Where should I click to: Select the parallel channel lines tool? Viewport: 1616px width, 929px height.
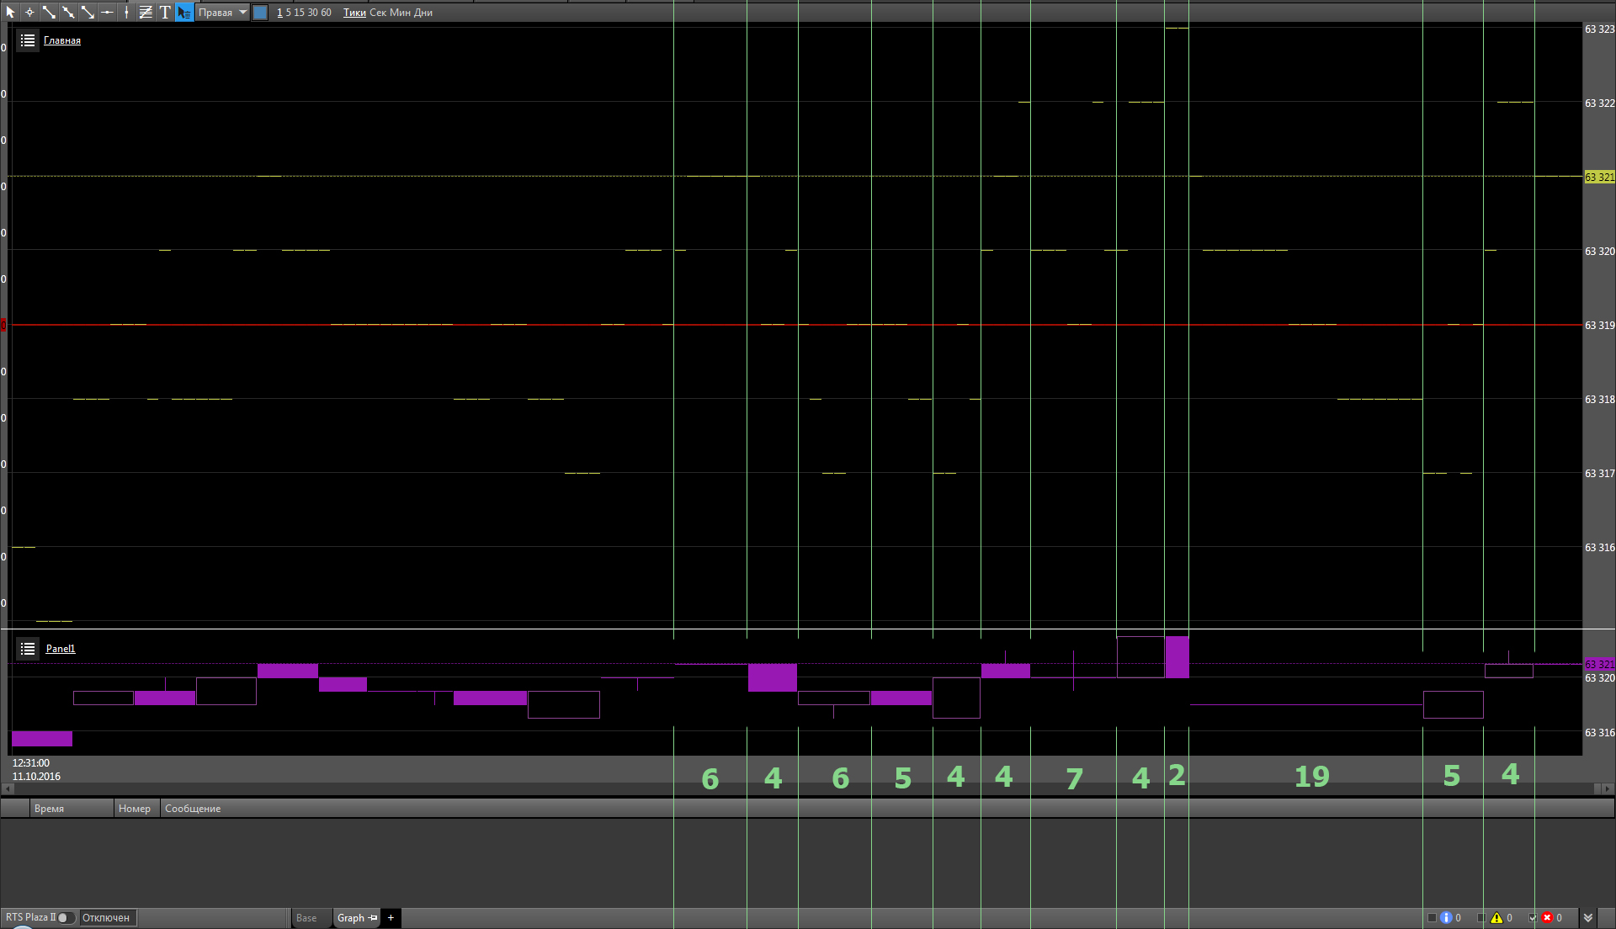coord(146,12)
